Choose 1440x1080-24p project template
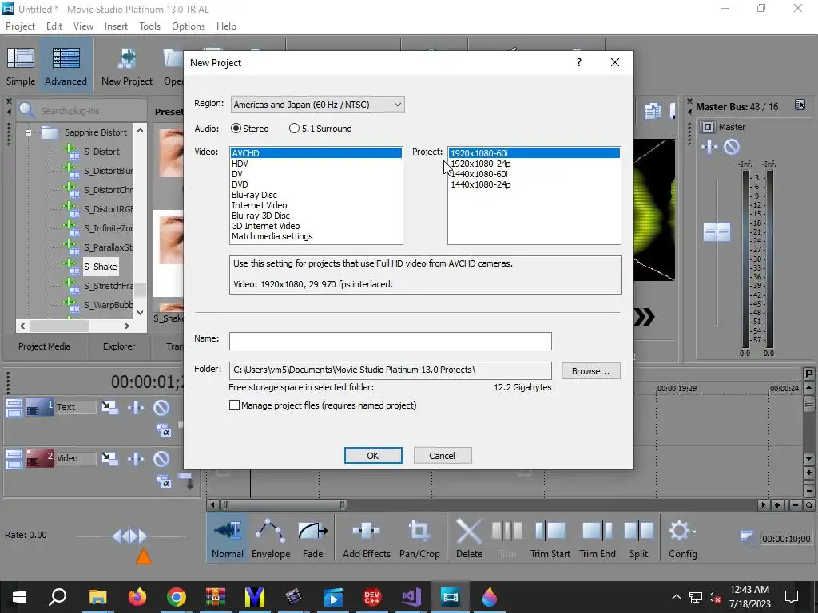Image resolution: width=818 pixels, height=613 pixels. point(534,184)
